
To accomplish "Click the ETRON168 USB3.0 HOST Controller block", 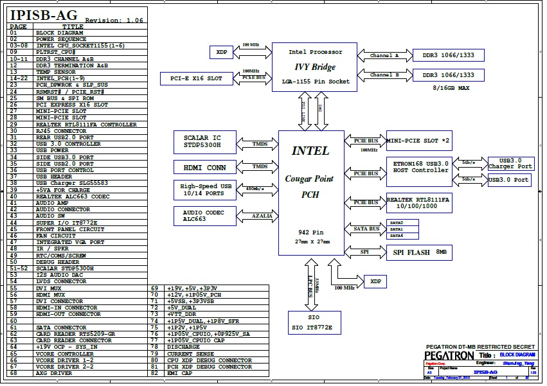I will pyautogui.click(x=419, y=172).
